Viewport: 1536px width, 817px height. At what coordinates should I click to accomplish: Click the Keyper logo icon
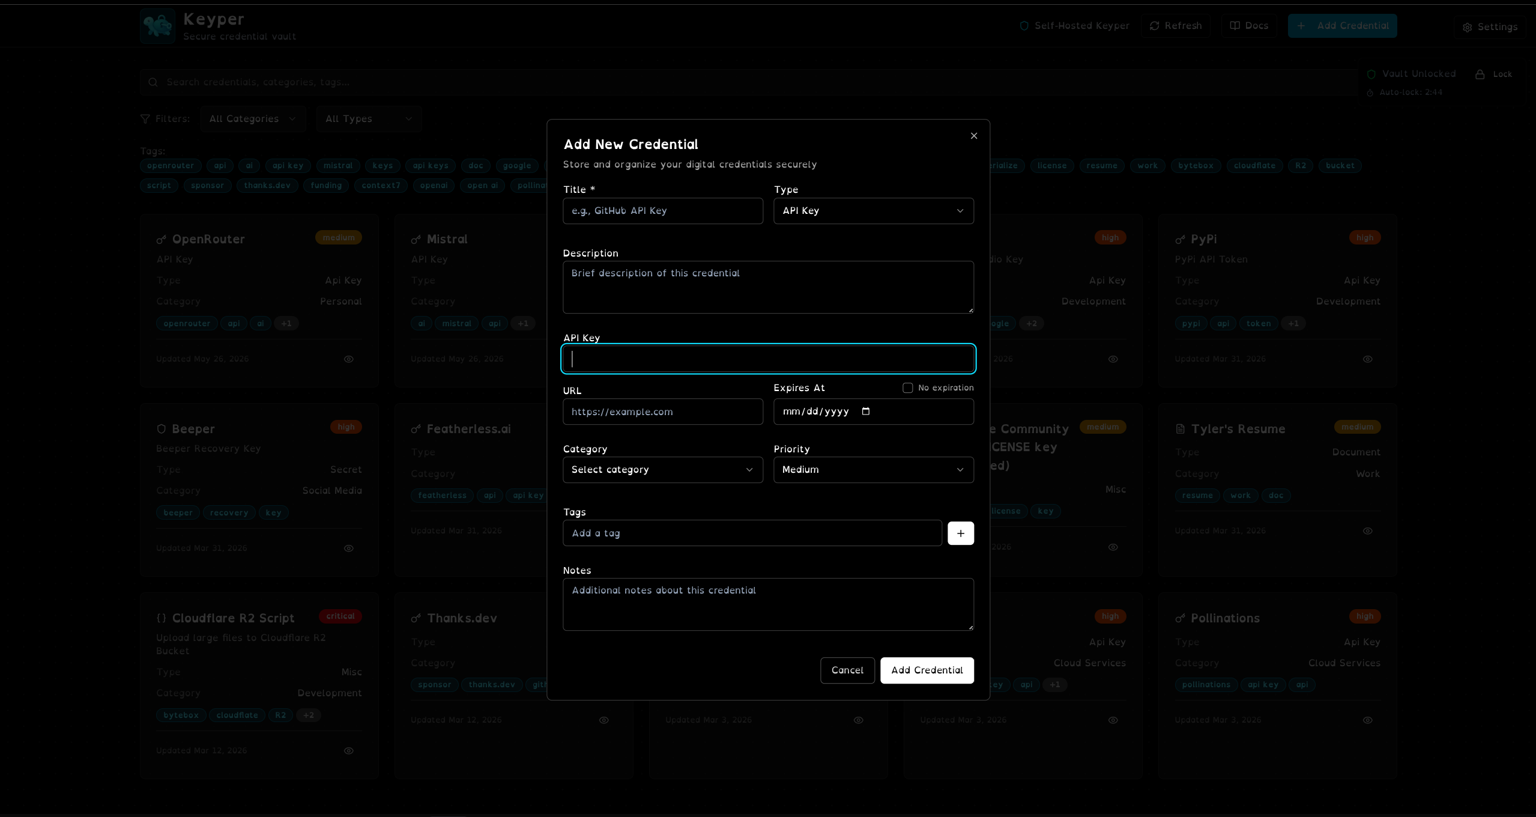[x=158, y=26]
